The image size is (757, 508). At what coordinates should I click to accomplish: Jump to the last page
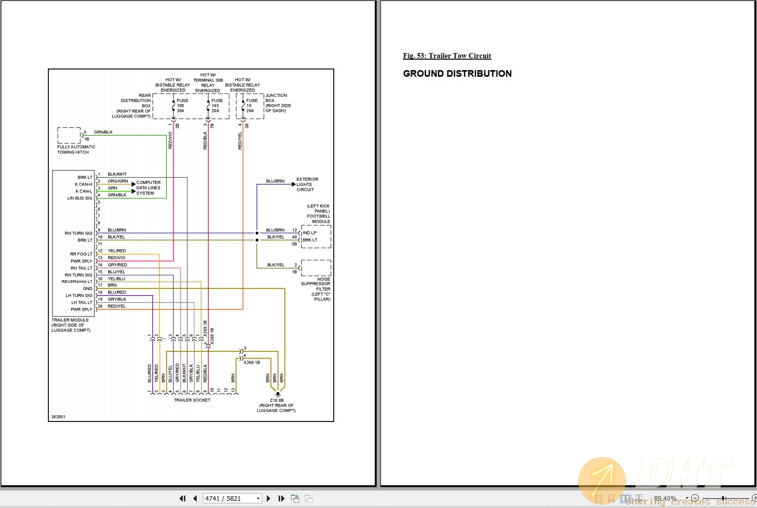tap(281, 498)
